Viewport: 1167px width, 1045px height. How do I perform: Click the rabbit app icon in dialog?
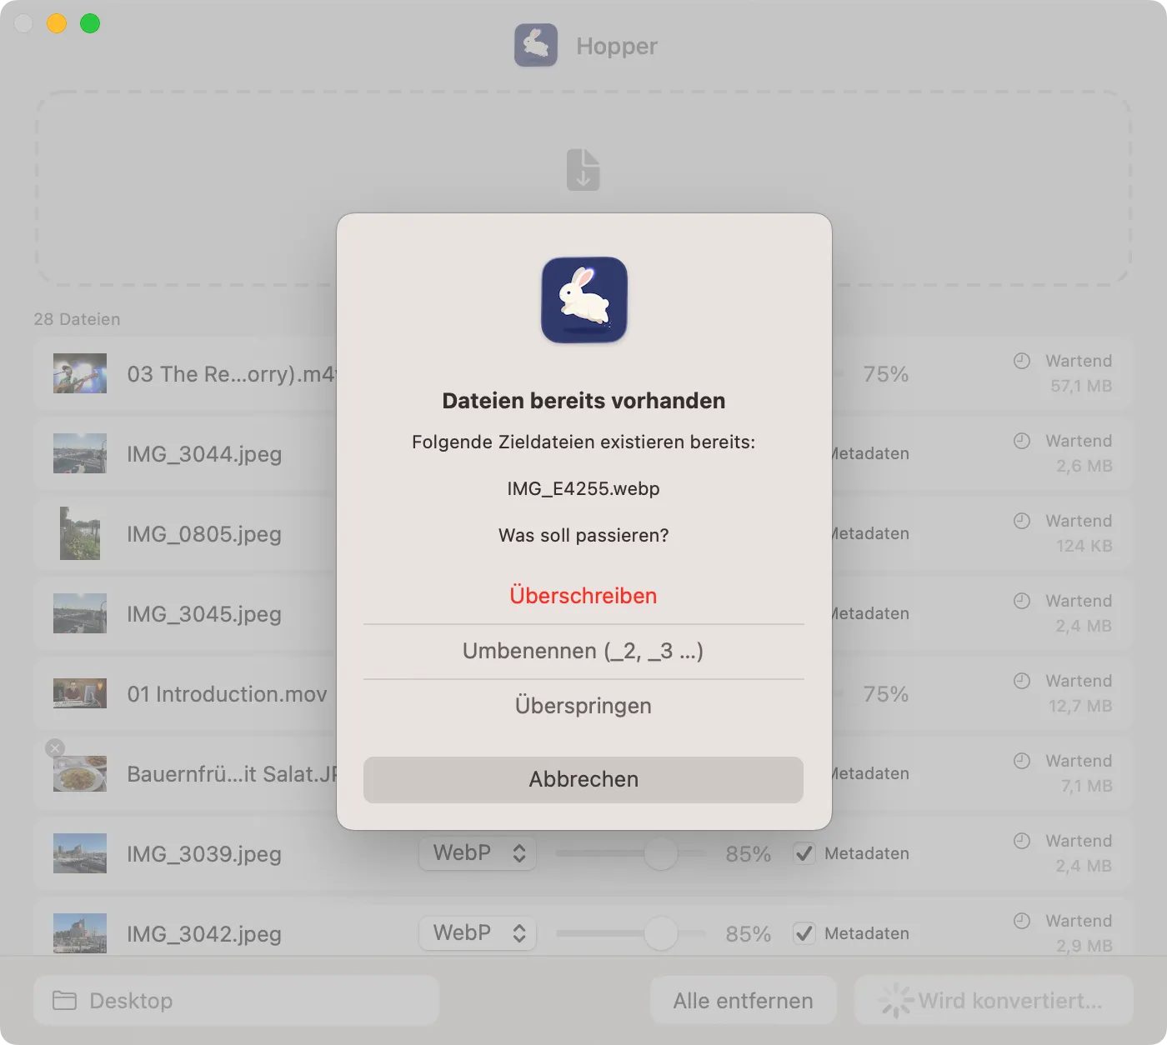point(583,300)
